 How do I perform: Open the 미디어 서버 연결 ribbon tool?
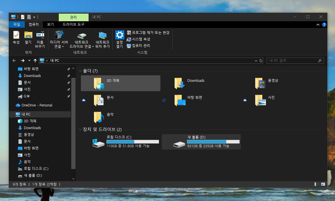coord(59,39)
